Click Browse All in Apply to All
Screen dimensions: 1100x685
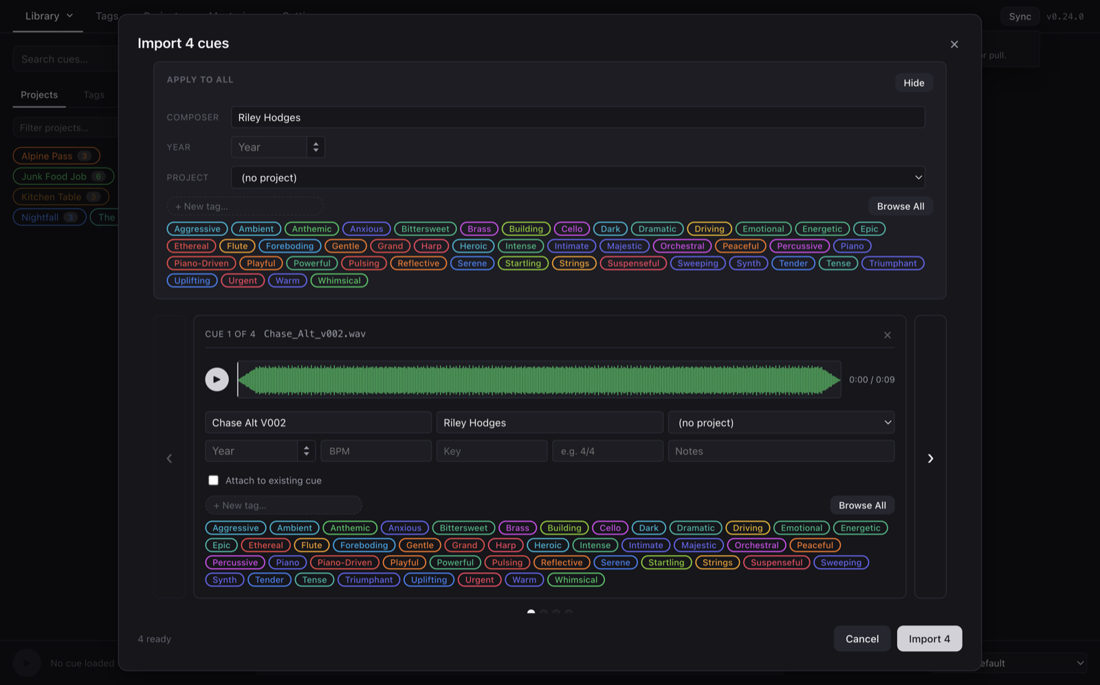(901, 206)
